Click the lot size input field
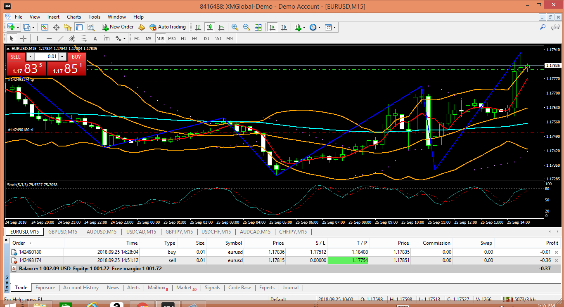Viewport: 564px width, 307px height. (46, 57)
